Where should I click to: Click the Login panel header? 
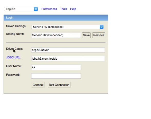click(x=56, y=18)
